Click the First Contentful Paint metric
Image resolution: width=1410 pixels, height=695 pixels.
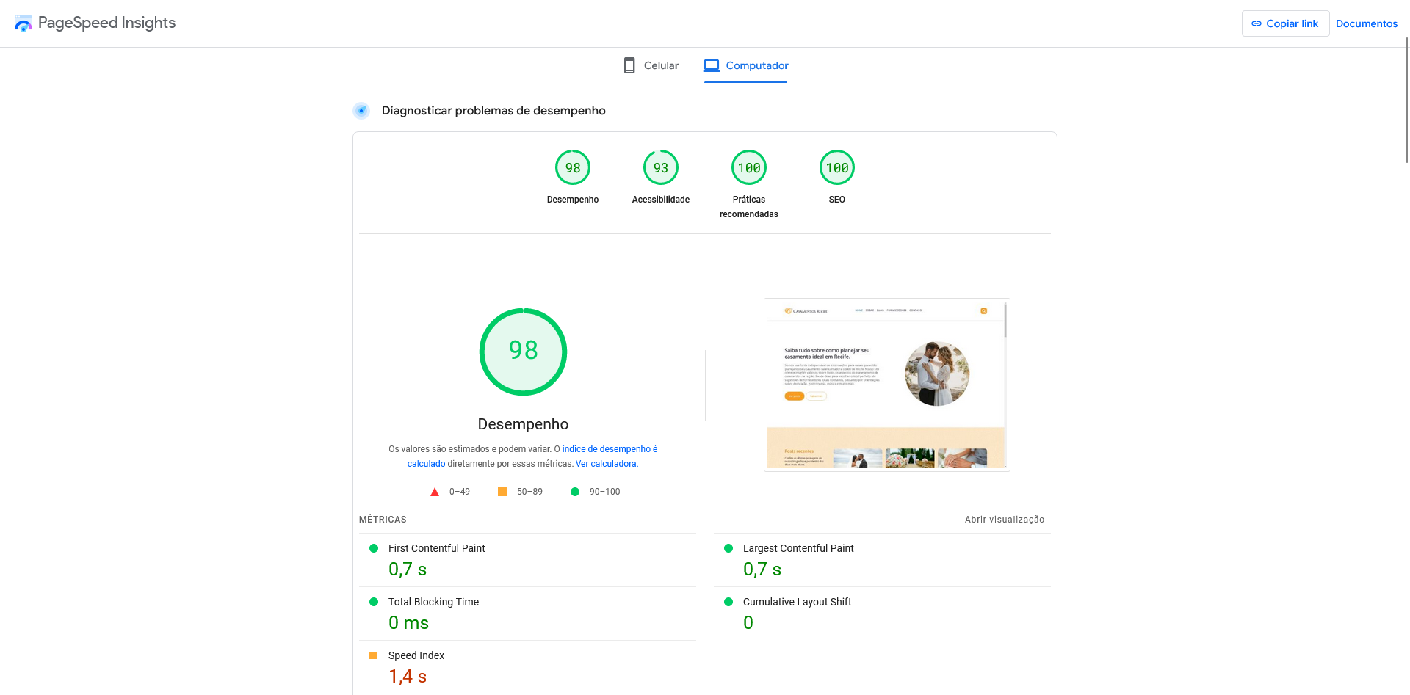pos(436,548)
